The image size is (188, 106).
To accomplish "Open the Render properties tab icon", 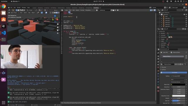I will 158,56.
